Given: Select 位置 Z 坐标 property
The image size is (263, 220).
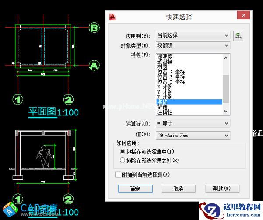Looking at the screenshot, I should 189,82.
